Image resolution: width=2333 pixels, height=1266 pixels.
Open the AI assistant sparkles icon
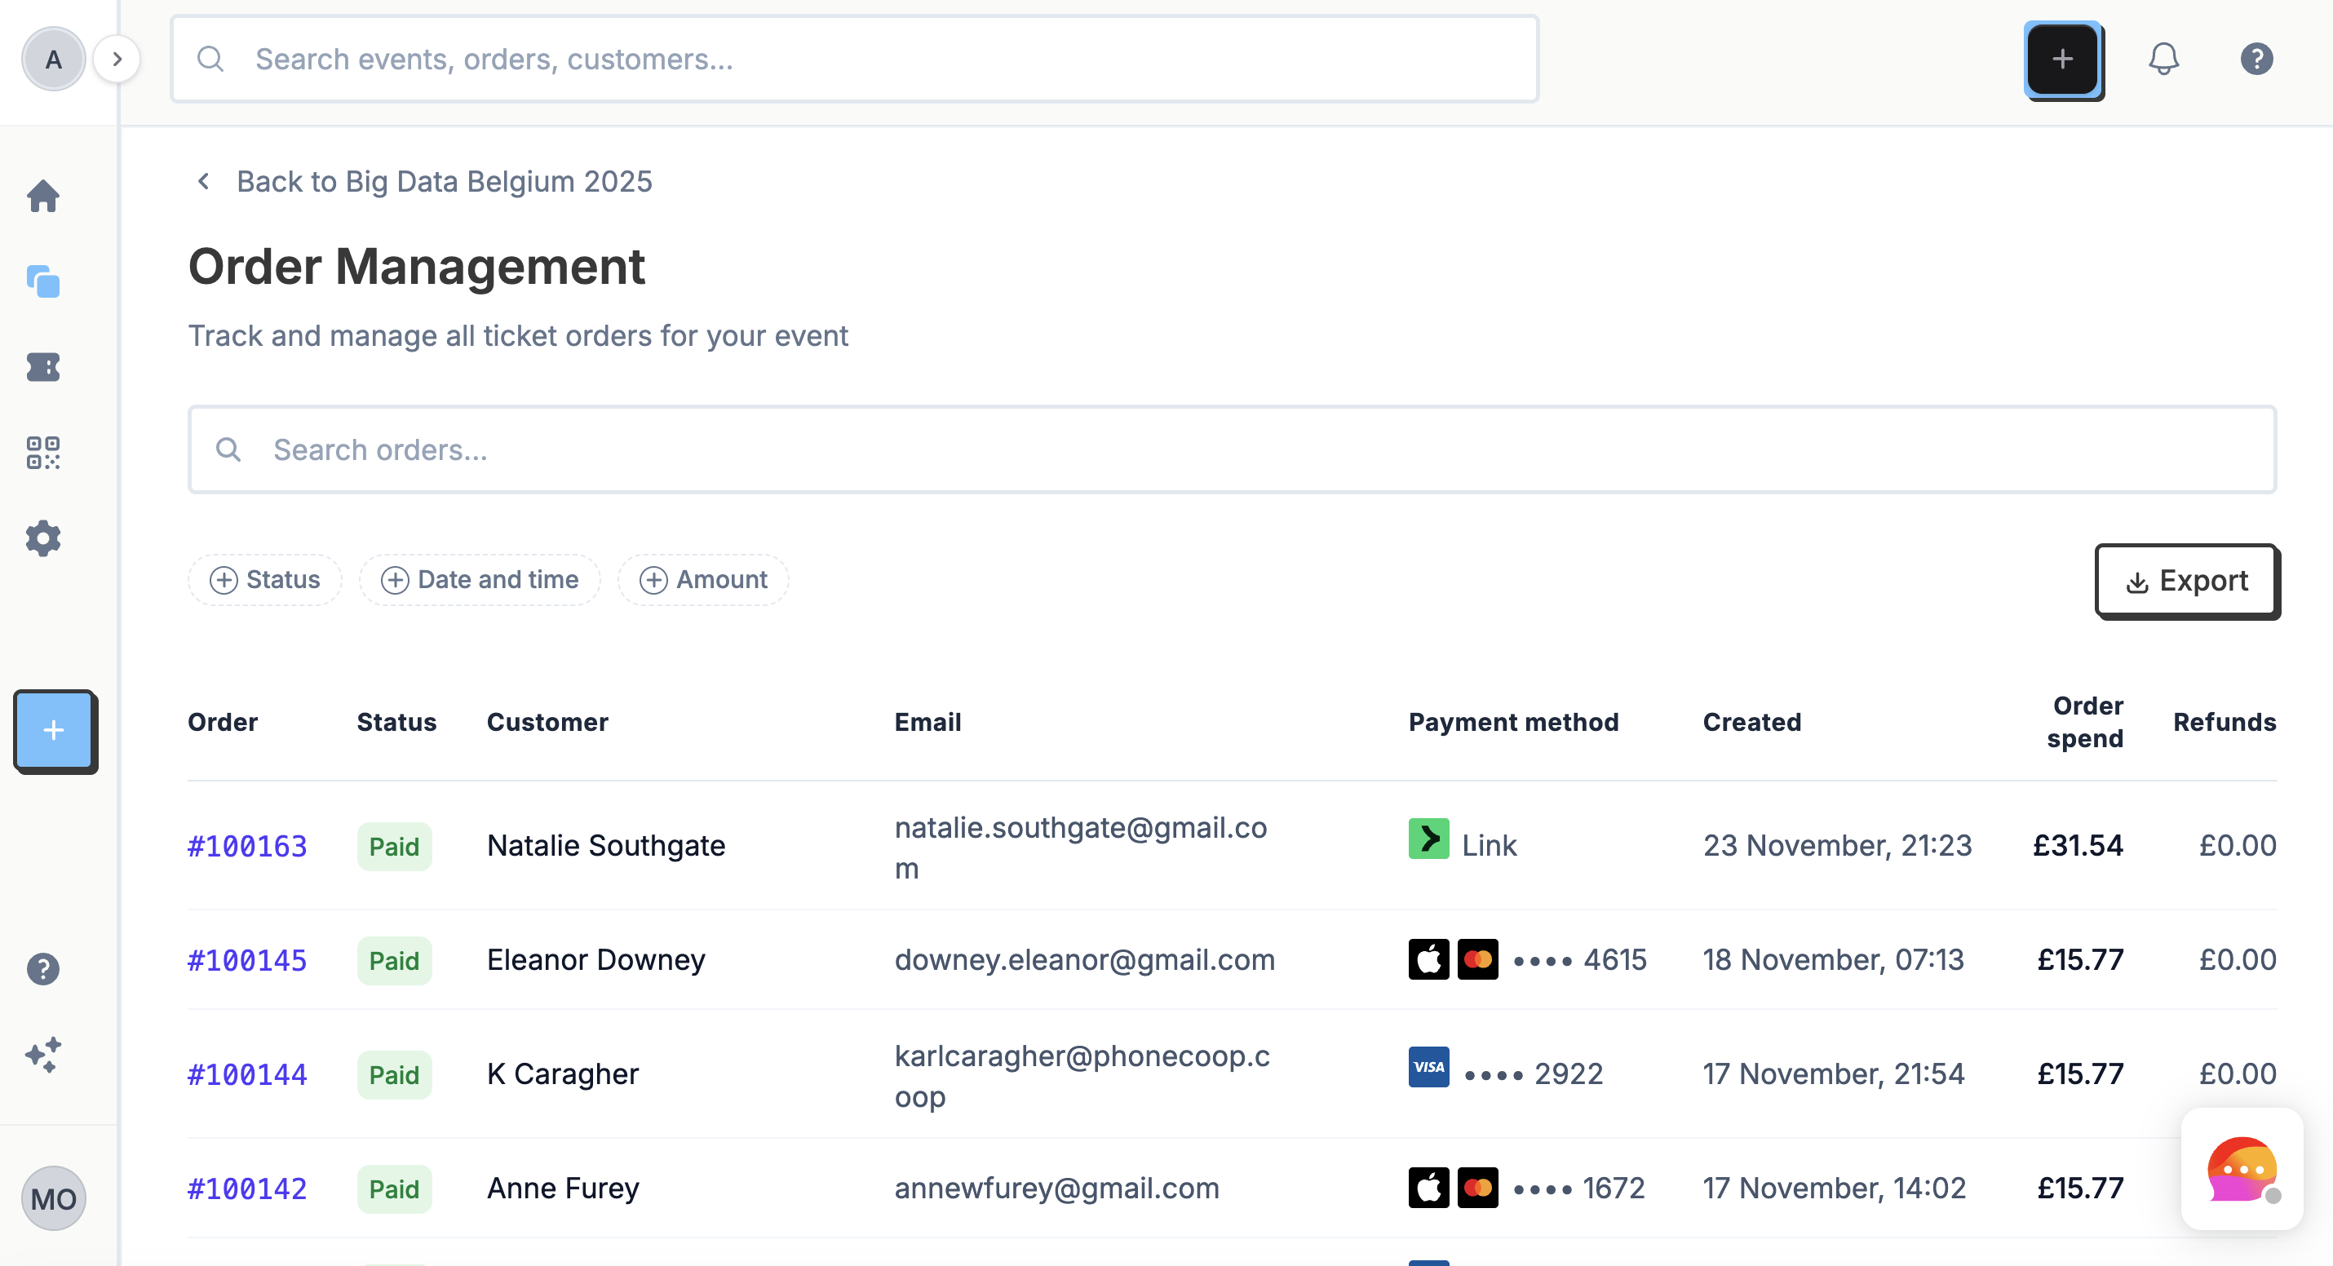[42, 1054]
